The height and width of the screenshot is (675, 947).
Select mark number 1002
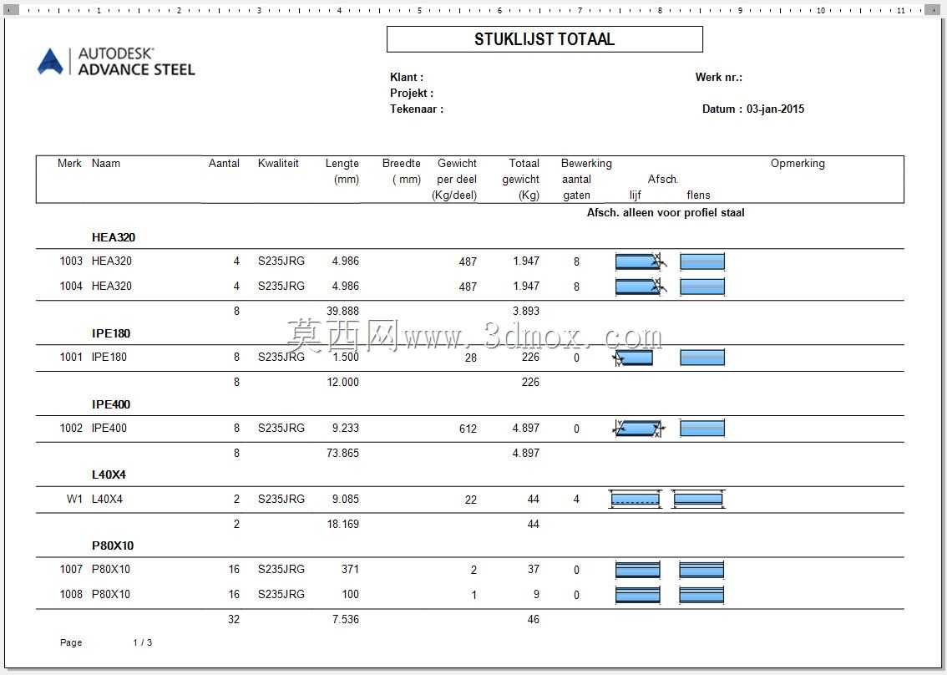[71, 428]
